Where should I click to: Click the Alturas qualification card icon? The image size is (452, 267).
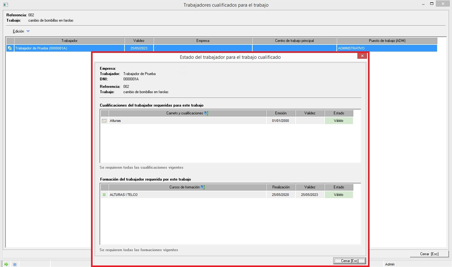pos(104,121)
